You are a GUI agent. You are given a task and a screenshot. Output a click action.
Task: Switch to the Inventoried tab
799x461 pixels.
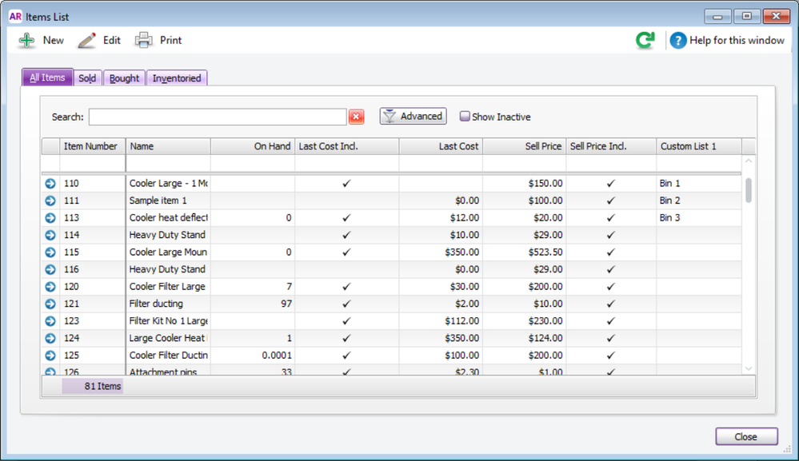coord(177,78)
